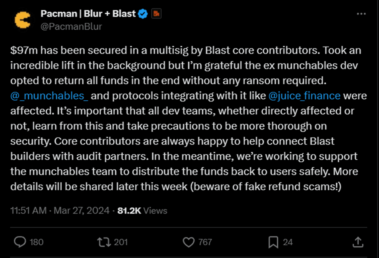Click the 24 bookmarks count

tap(288, 242)
